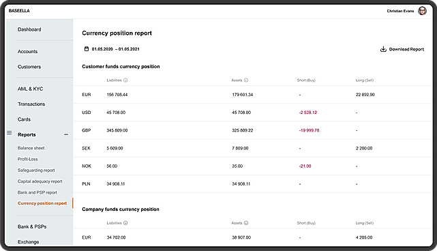The image size is (437, 251).
Task: Click EUR long value 22 892.90
Action: (x=365, y=95)
